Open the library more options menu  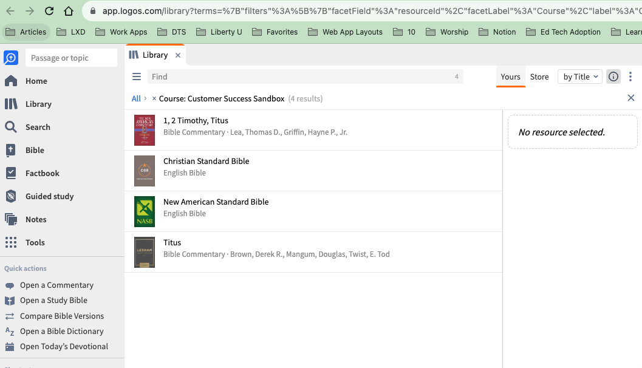tap(630, 77)
